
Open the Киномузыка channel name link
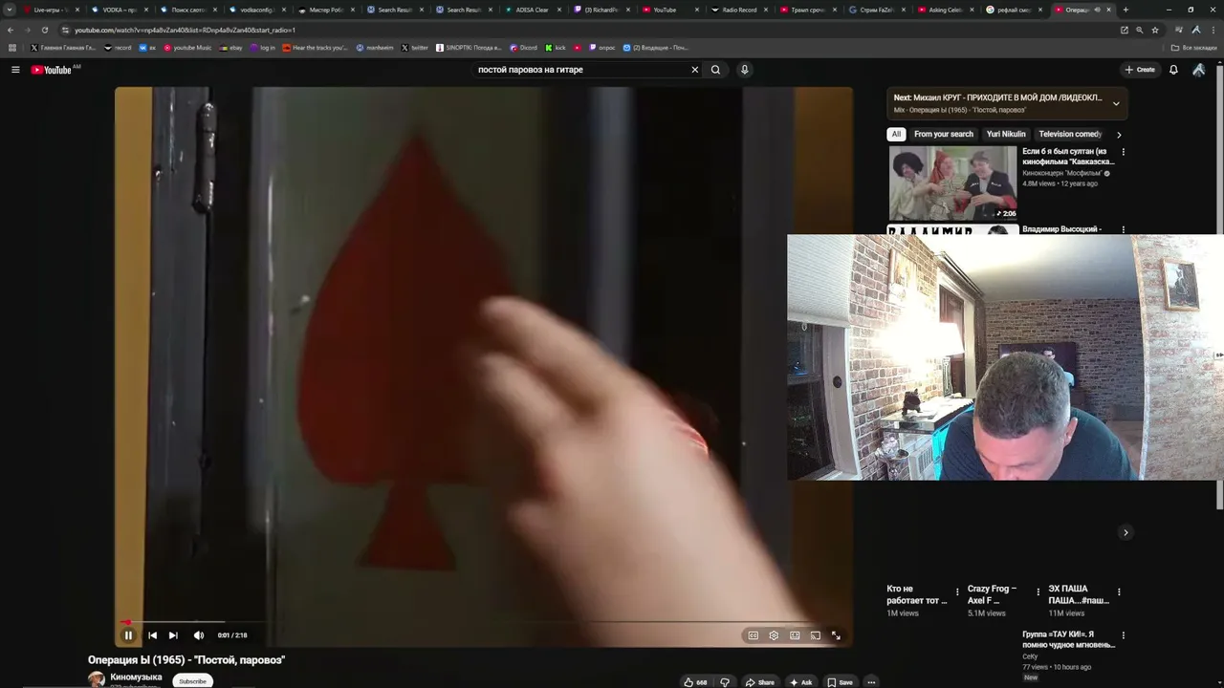(136, 677)
